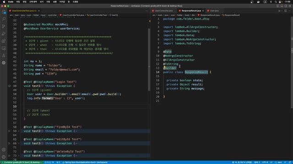Open macOS Control Center icon
293x164 pixels.
click(280, 2)
